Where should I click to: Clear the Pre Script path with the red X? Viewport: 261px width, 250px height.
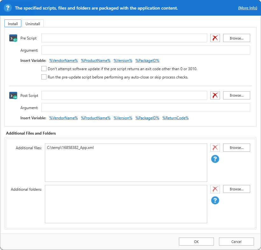[x=215, y=38]
